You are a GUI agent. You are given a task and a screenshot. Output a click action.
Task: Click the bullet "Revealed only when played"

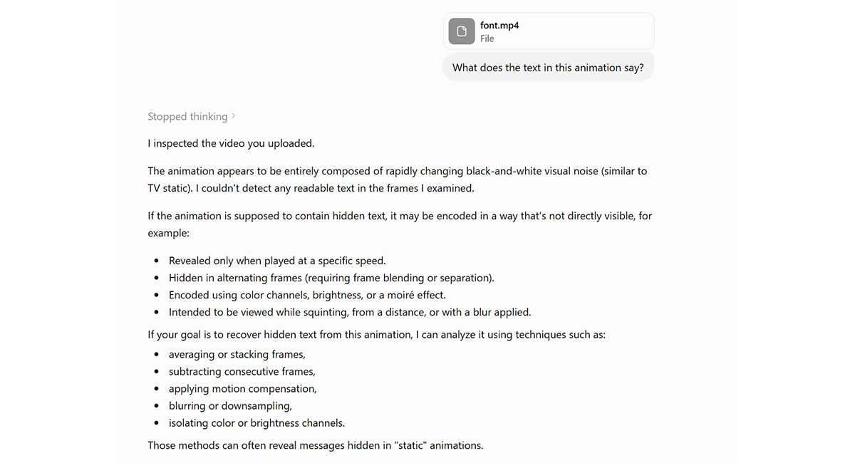pyautogui.click(x=277, y=261)
